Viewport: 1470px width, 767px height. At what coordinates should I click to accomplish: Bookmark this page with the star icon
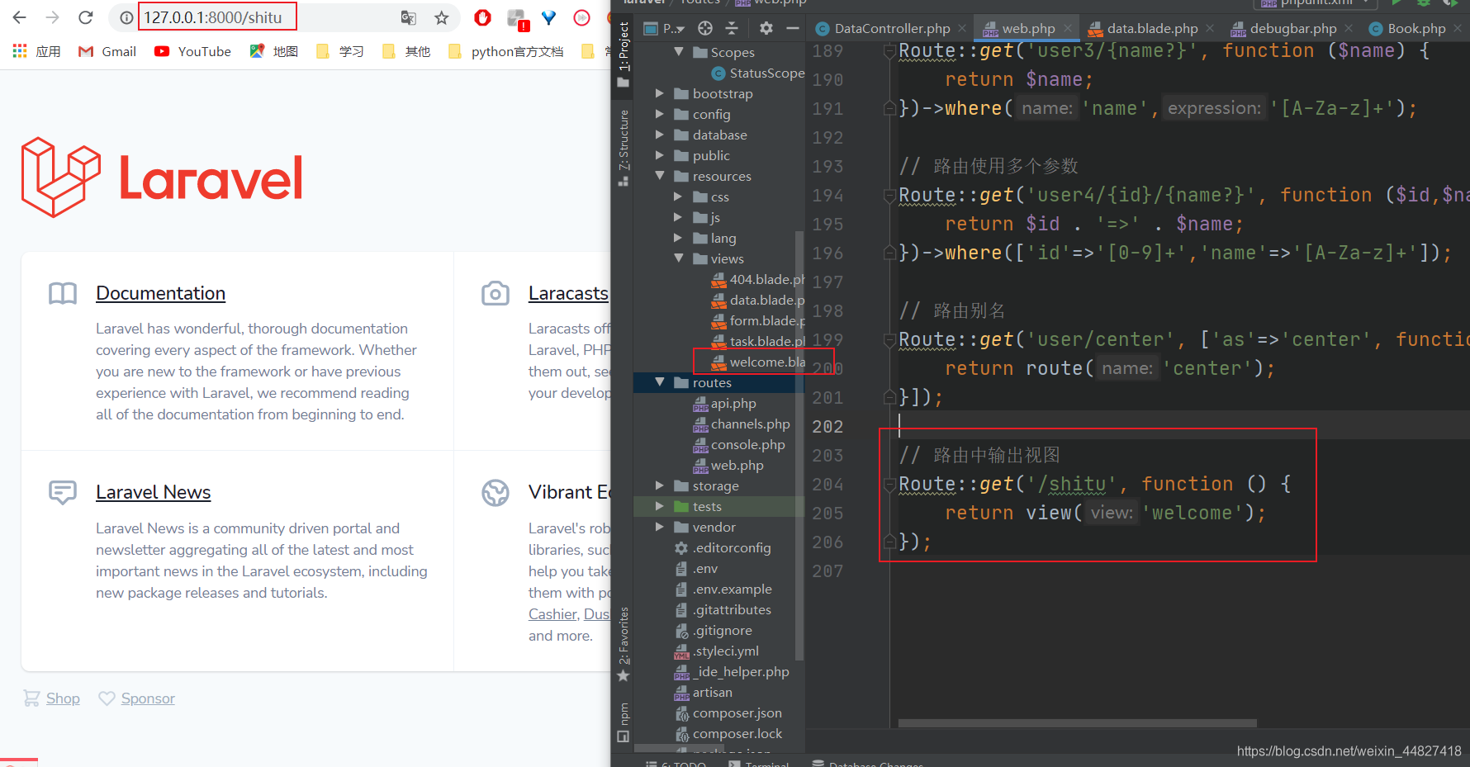click(442, 17)
